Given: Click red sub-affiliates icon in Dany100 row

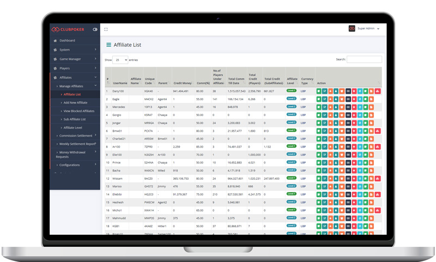Looking at the screenshot, I should (x=377, y=91).
